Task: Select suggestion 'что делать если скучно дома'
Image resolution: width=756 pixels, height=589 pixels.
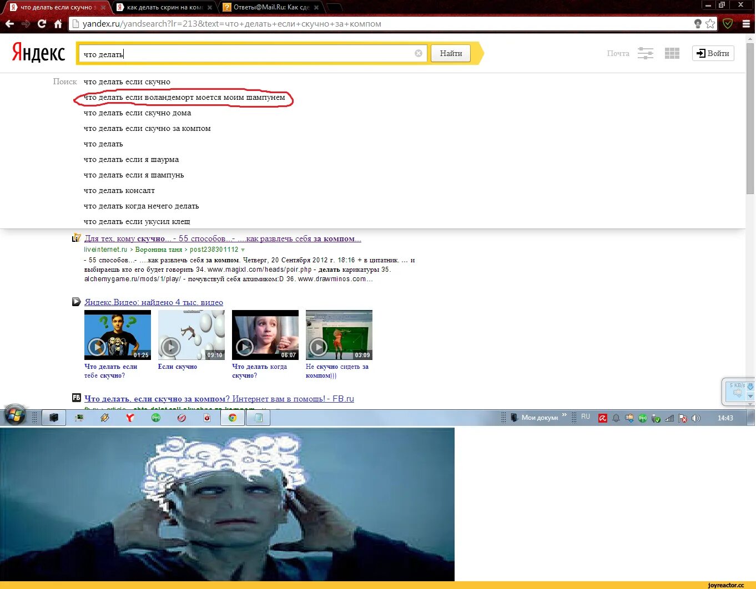Action: pos(138,113)
